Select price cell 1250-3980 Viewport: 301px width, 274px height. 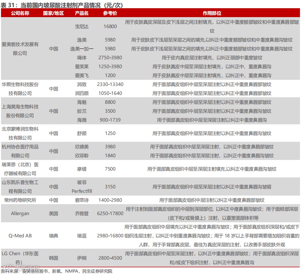click(x=110, y=66)
